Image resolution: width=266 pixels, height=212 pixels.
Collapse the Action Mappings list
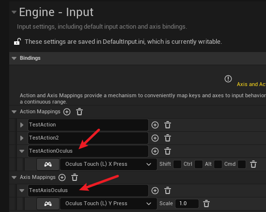[x=14, y=112]
